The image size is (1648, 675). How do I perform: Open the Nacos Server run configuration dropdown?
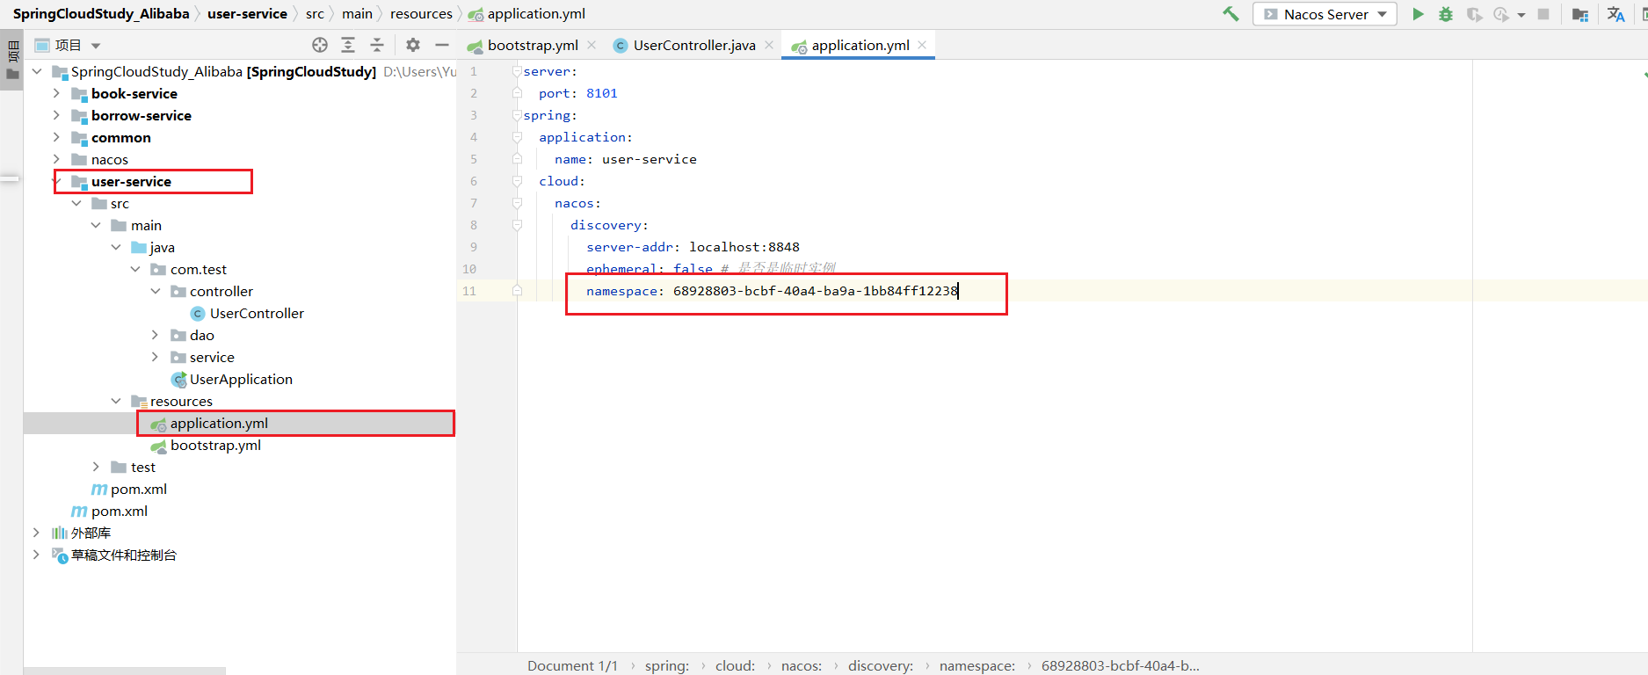coord(1325,14)
